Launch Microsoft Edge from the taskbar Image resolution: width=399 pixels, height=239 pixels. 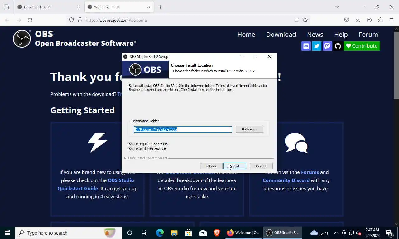(x=160, y=233)
